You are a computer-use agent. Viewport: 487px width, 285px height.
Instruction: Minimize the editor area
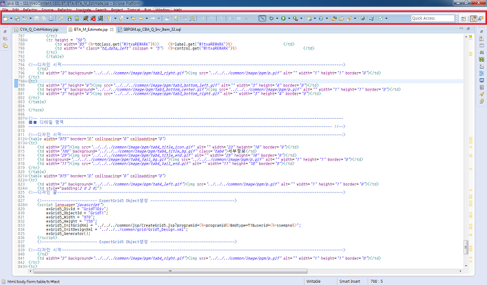click(x=461, y=29)
